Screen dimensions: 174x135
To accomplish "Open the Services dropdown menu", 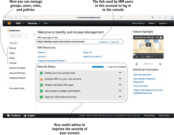I will [x=34, y=23].
